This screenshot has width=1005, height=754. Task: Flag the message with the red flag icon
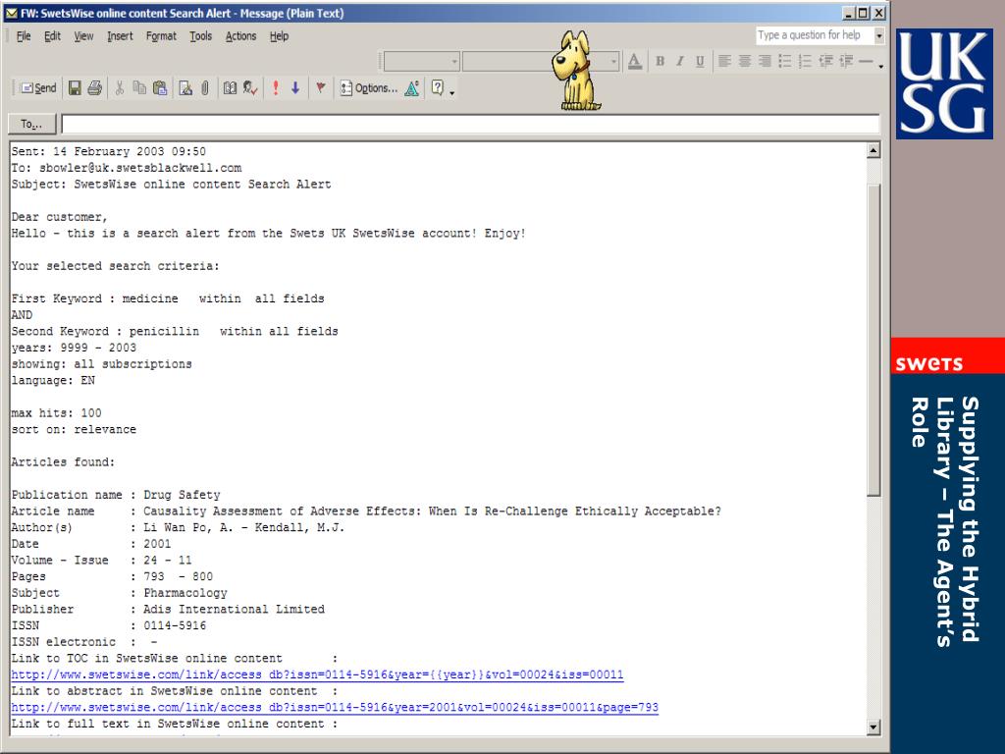[x=321, y=87]
